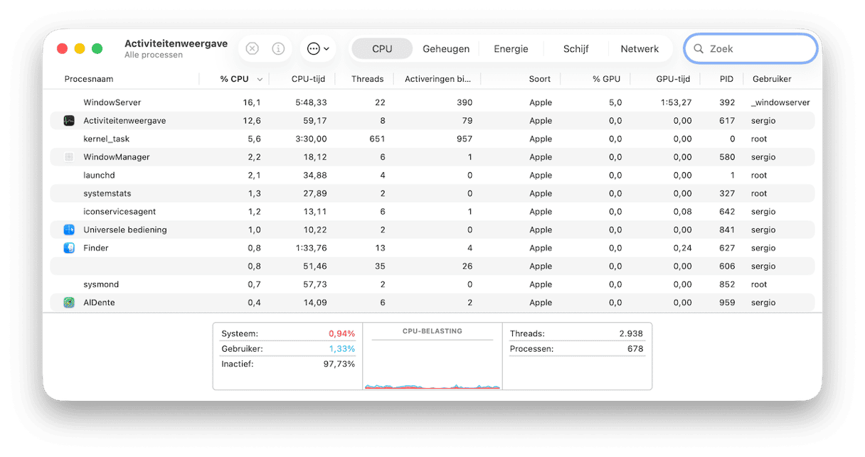
Task: Click the Universele bediening icon
Action: click(69, 230)
